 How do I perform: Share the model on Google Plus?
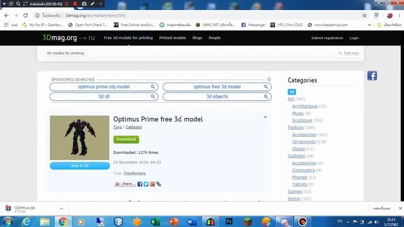click(152, 184)
